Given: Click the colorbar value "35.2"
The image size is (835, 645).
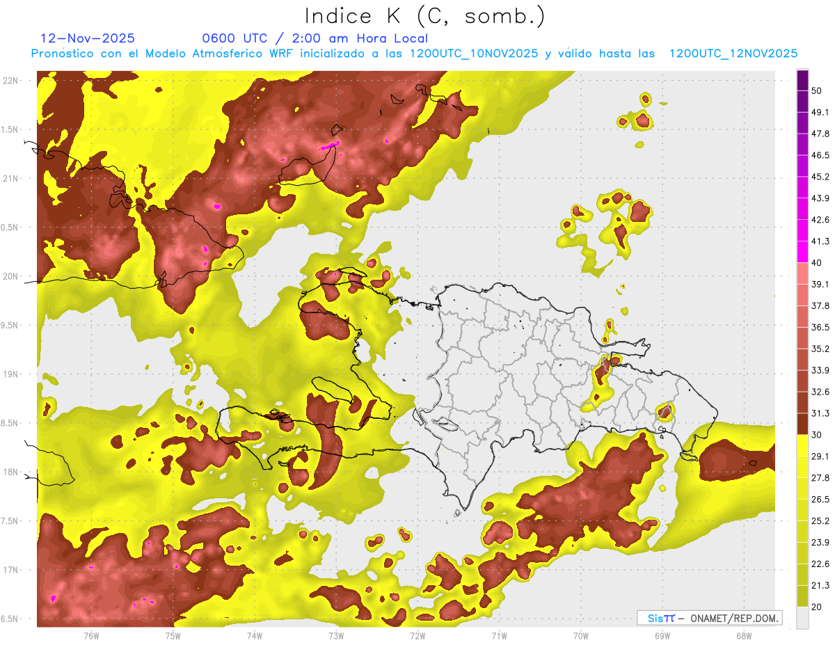Looking at the screenshot, I should [820, 349].
